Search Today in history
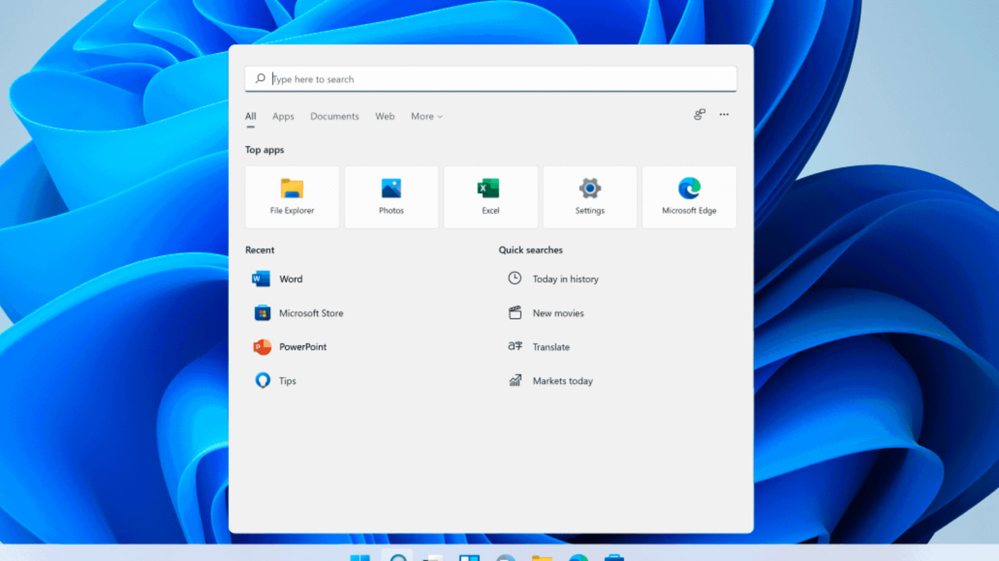999x561 pixels. tap(565, 279)
